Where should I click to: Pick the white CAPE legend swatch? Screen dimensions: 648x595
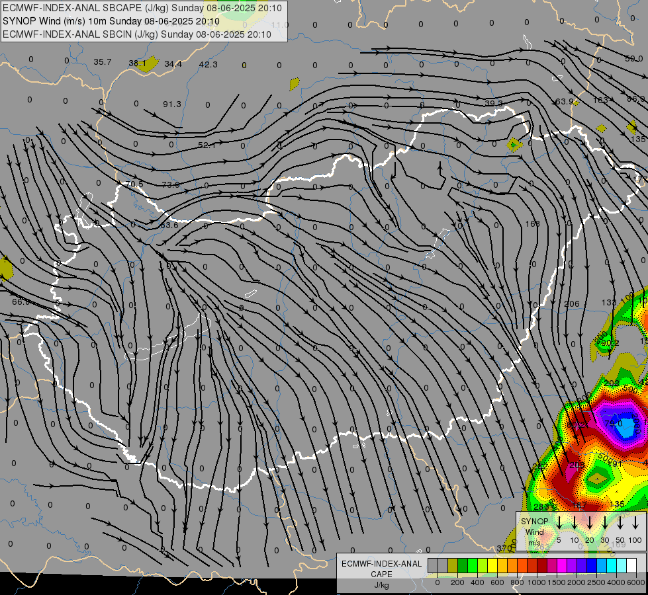click(631, 565)
